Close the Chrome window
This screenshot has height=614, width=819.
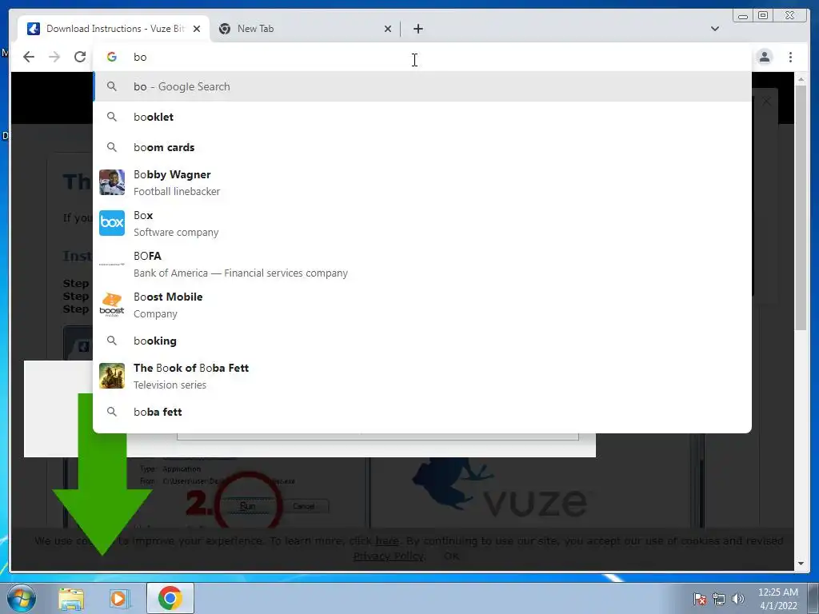[790, 16]
